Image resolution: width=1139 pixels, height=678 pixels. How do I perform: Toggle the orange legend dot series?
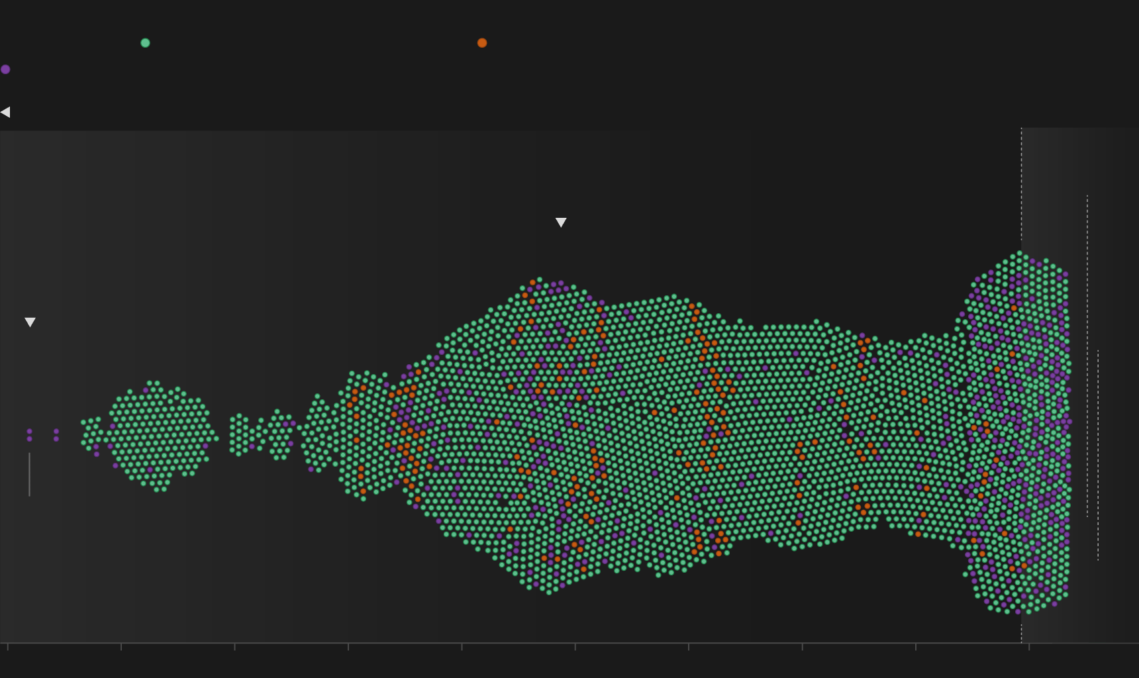click(482, 43)
